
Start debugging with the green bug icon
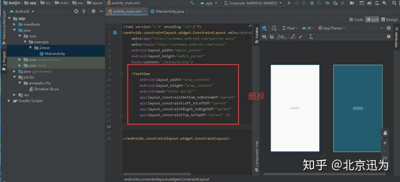pyautogui.click(x=312, y=3)
